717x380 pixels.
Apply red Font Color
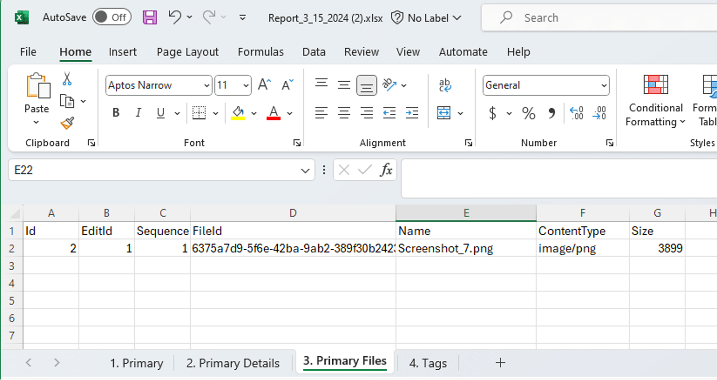(x=273, y=113)
